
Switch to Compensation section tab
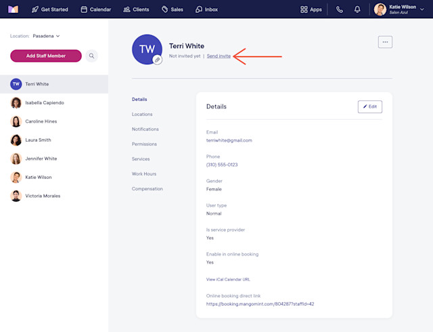pos(147,189)
